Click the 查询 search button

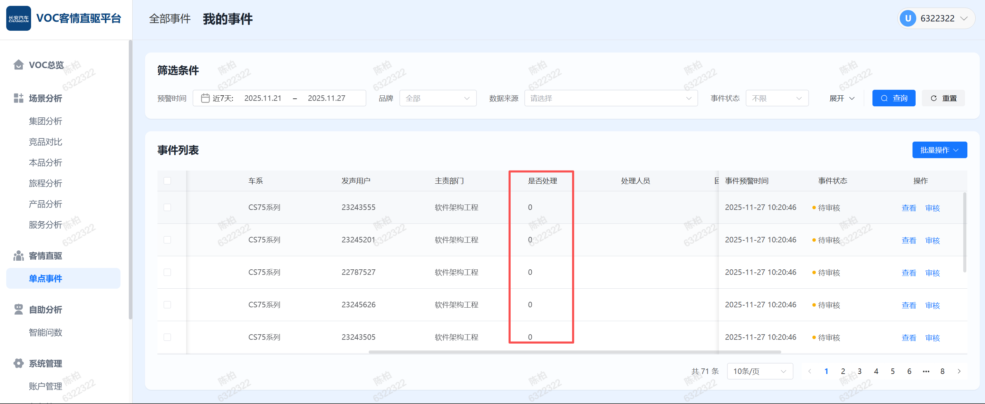[893, 98]
